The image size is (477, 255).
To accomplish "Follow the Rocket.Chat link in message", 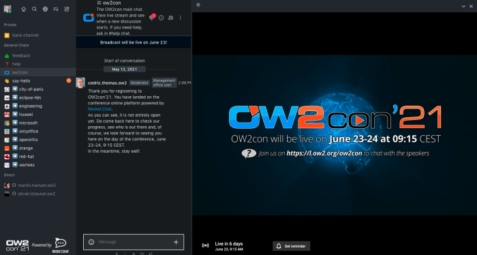I will pos(99,109).
